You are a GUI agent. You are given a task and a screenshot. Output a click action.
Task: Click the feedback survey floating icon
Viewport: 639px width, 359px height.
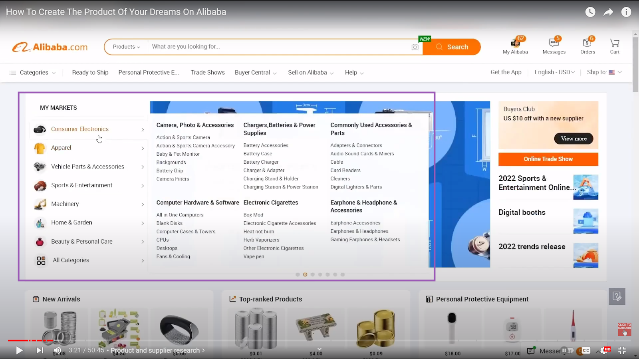click(x=617, y=296)
